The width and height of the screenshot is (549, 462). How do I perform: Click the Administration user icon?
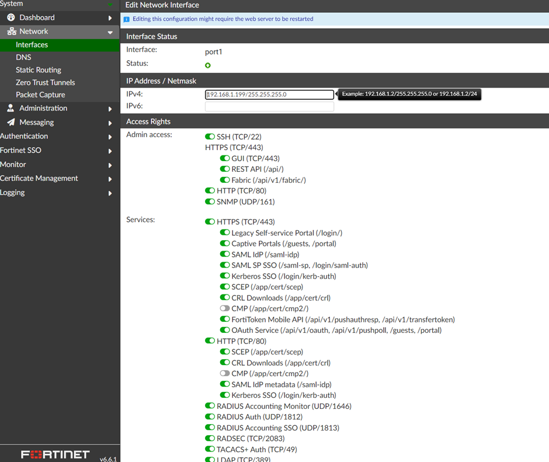(11, 108)
